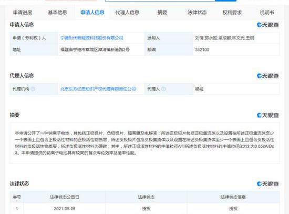Click row number 1 in the legal status table
289x214 pixels.
tap(17, 209)
